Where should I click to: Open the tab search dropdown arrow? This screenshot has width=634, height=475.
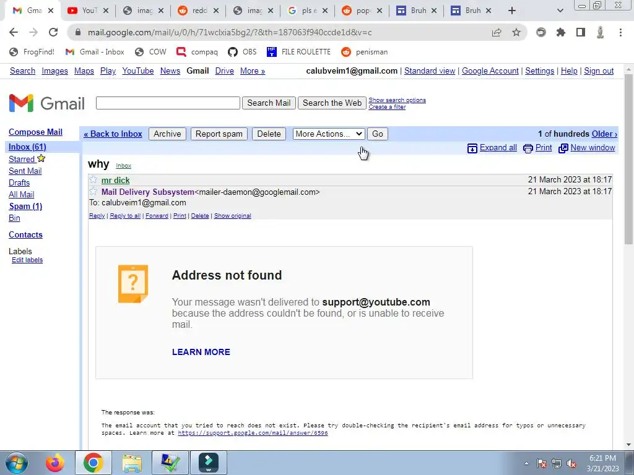click(x=560, y=11)
